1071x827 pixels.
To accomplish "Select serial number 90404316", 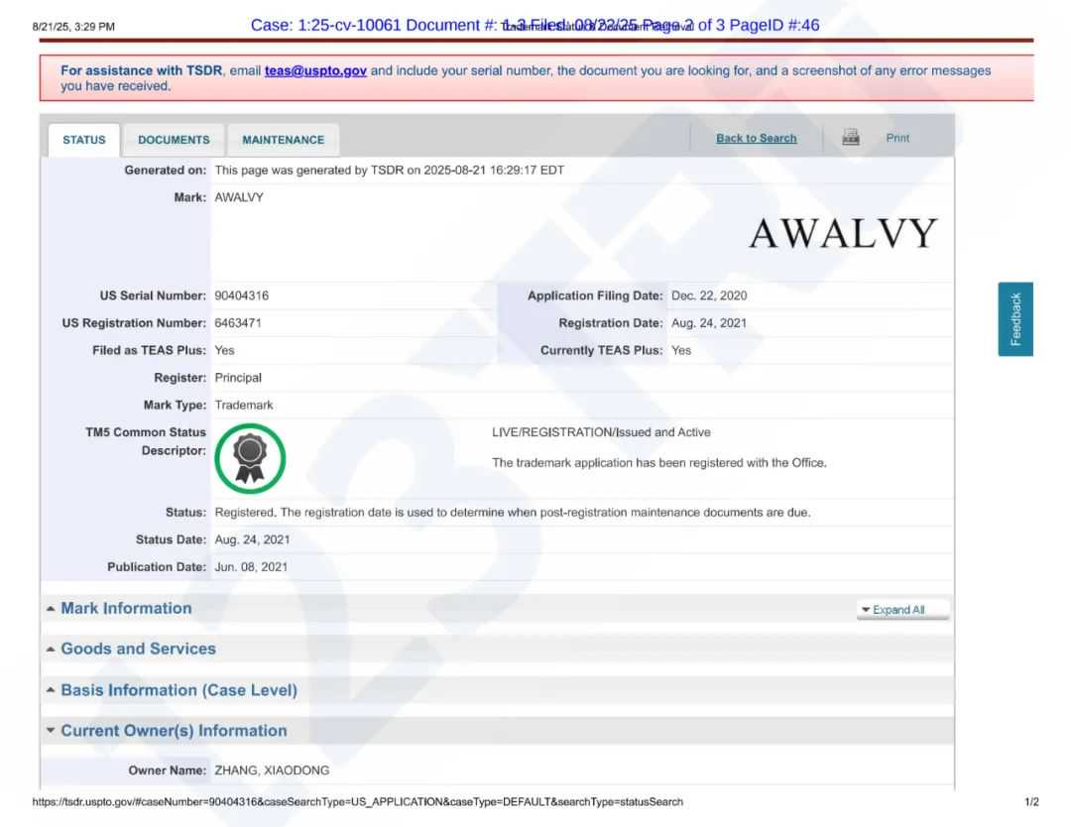I will point(241,295).
